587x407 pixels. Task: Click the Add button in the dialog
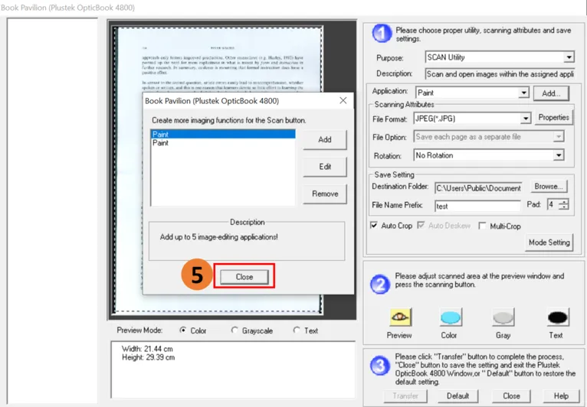[325, 139]
